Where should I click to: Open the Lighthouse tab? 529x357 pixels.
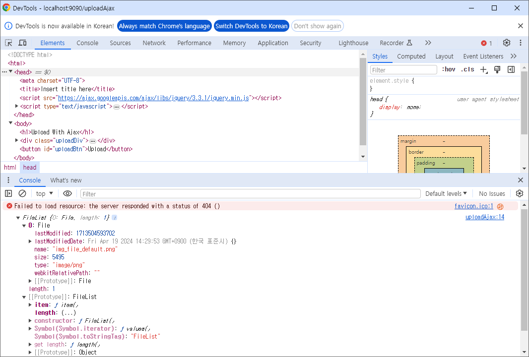coord(353,43)
